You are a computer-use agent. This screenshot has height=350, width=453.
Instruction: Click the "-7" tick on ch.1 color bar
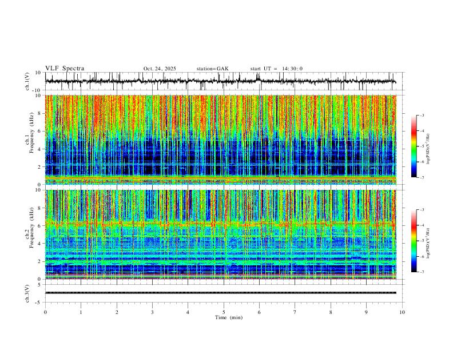[x=422, y=177]
